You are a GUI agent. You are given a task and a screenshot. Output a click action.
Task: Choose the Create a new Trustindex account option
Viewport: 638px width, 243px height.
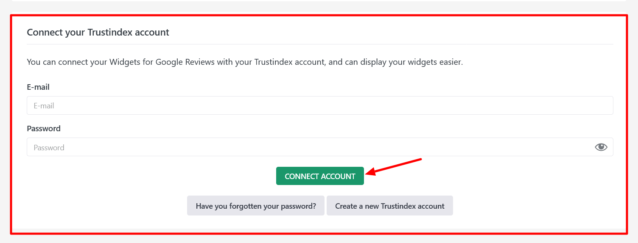click(389, 206)
